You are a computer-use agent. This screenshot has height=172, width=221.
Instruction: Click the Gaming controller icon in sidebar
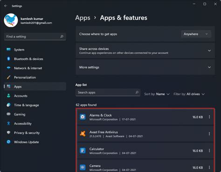[8, 114]
